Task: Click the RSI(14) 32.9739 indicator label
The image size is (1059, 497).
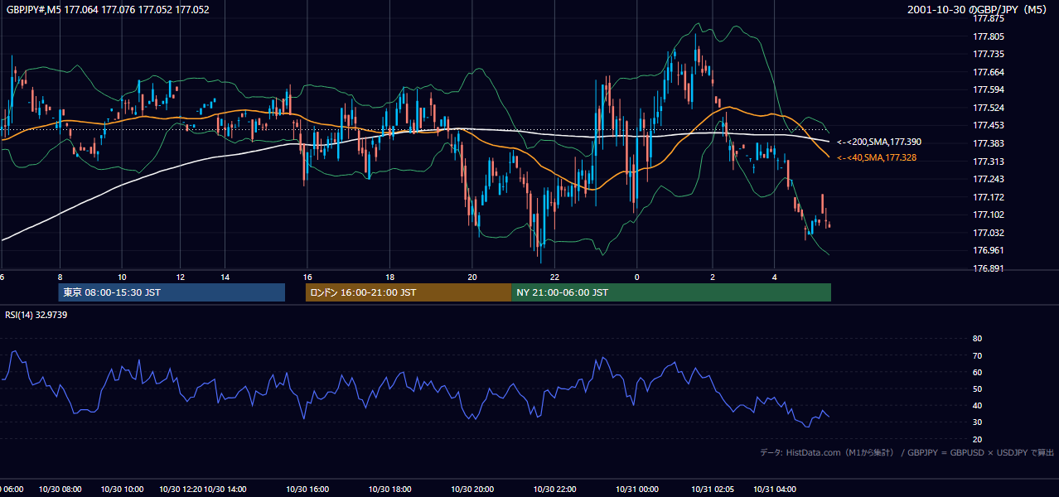Action: 36,315
